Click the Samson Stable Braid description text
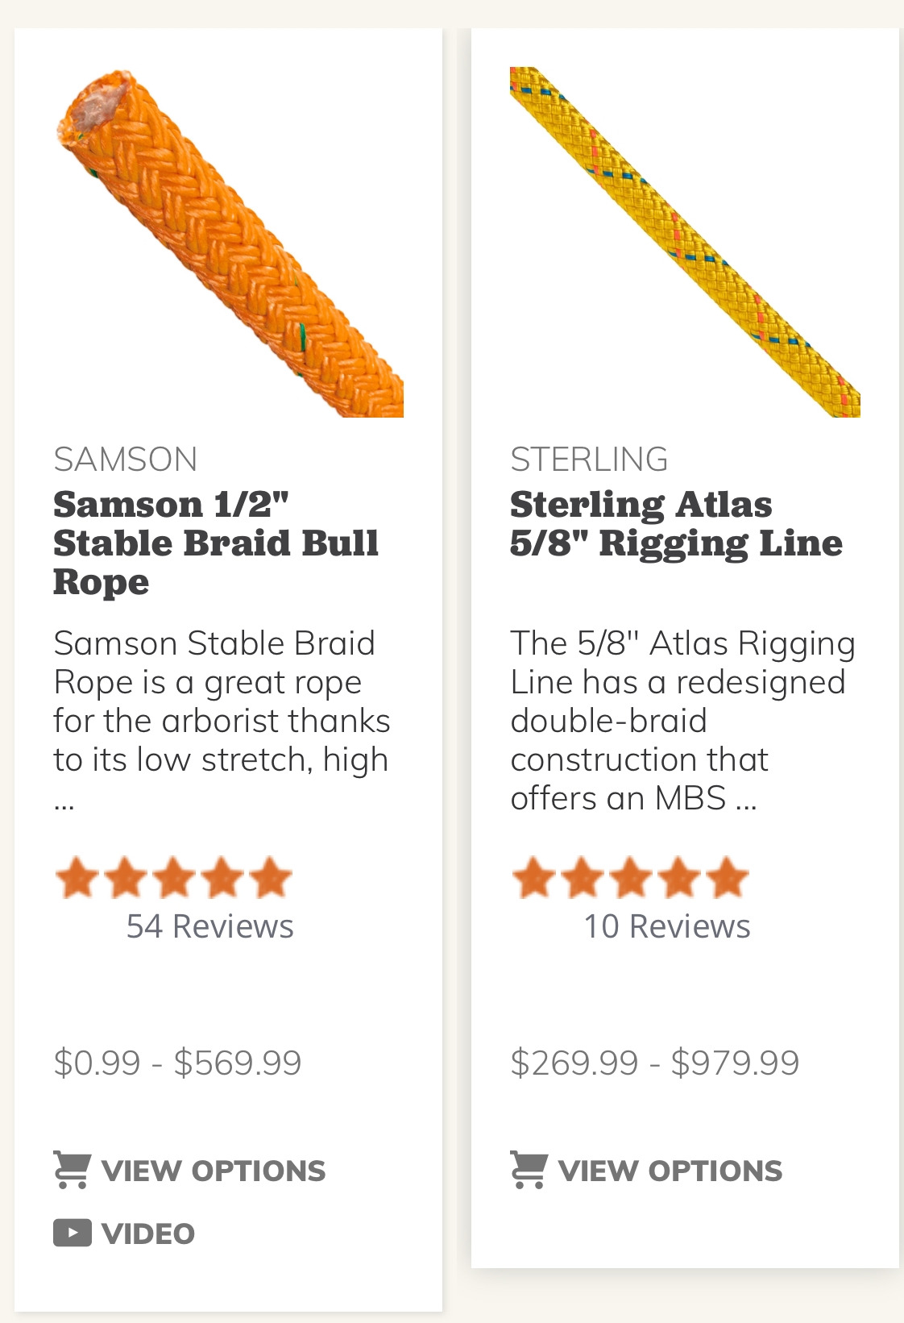The width and height of the screenshot is (904, 1323). pyautogui.click(x=222, y=701)
